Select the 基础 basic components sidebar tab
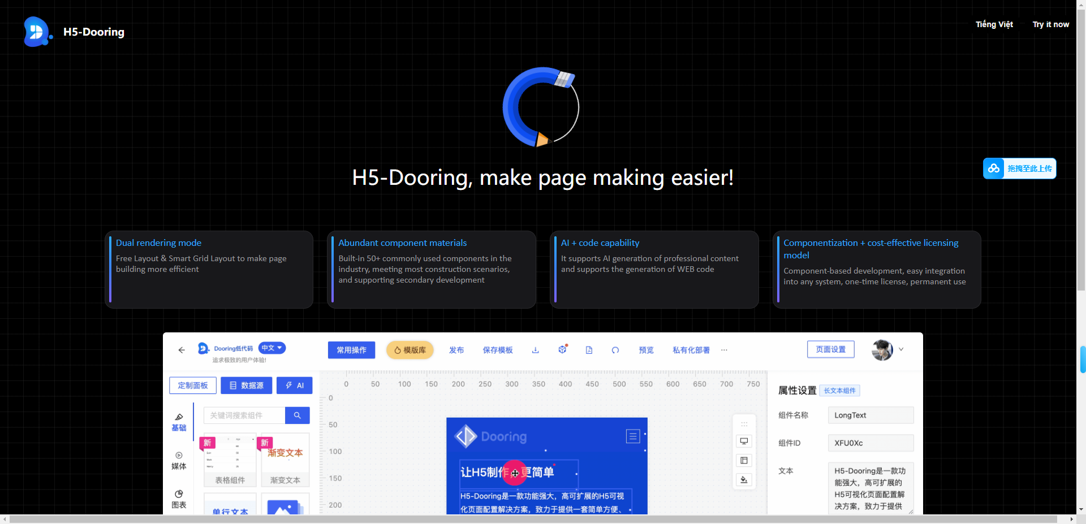This screenshot has height=524, width=1086. click(x=179, y=422)
